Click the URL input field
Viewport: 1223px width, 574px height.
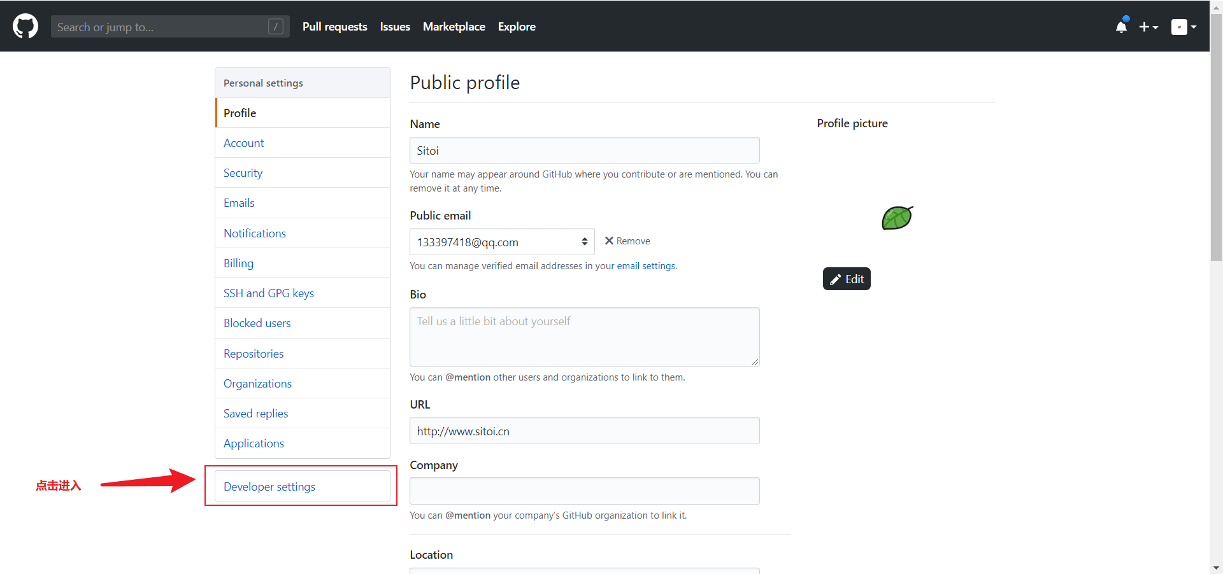click(585, 431)
